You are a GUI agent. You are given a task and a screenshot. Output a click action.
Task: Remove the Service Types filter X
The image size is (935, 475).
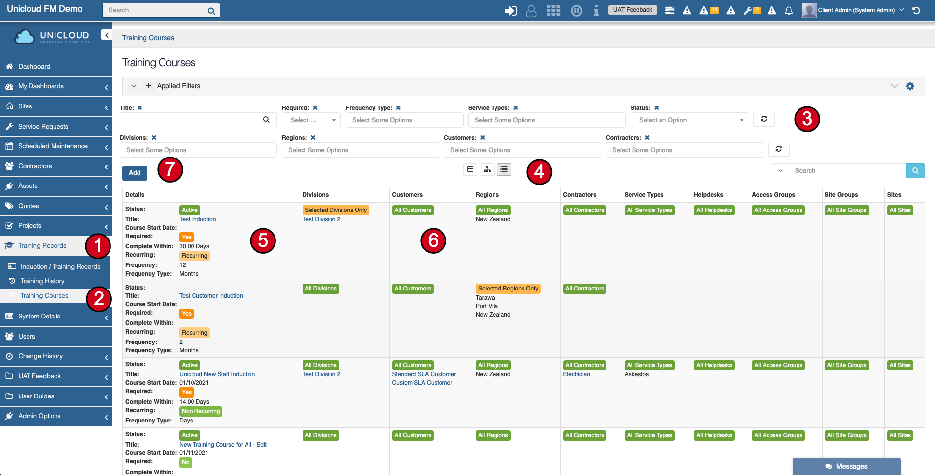pos(516,108)
